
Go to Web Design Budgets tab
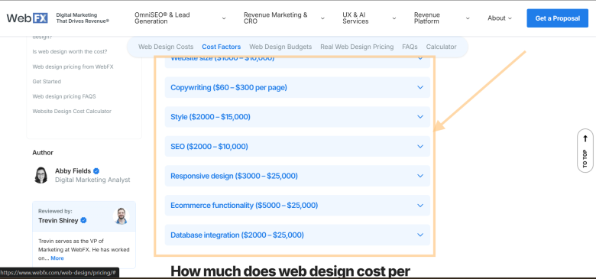coord(280,47)
